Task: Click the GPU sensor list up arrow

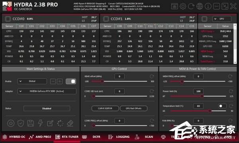Action: 235,25
